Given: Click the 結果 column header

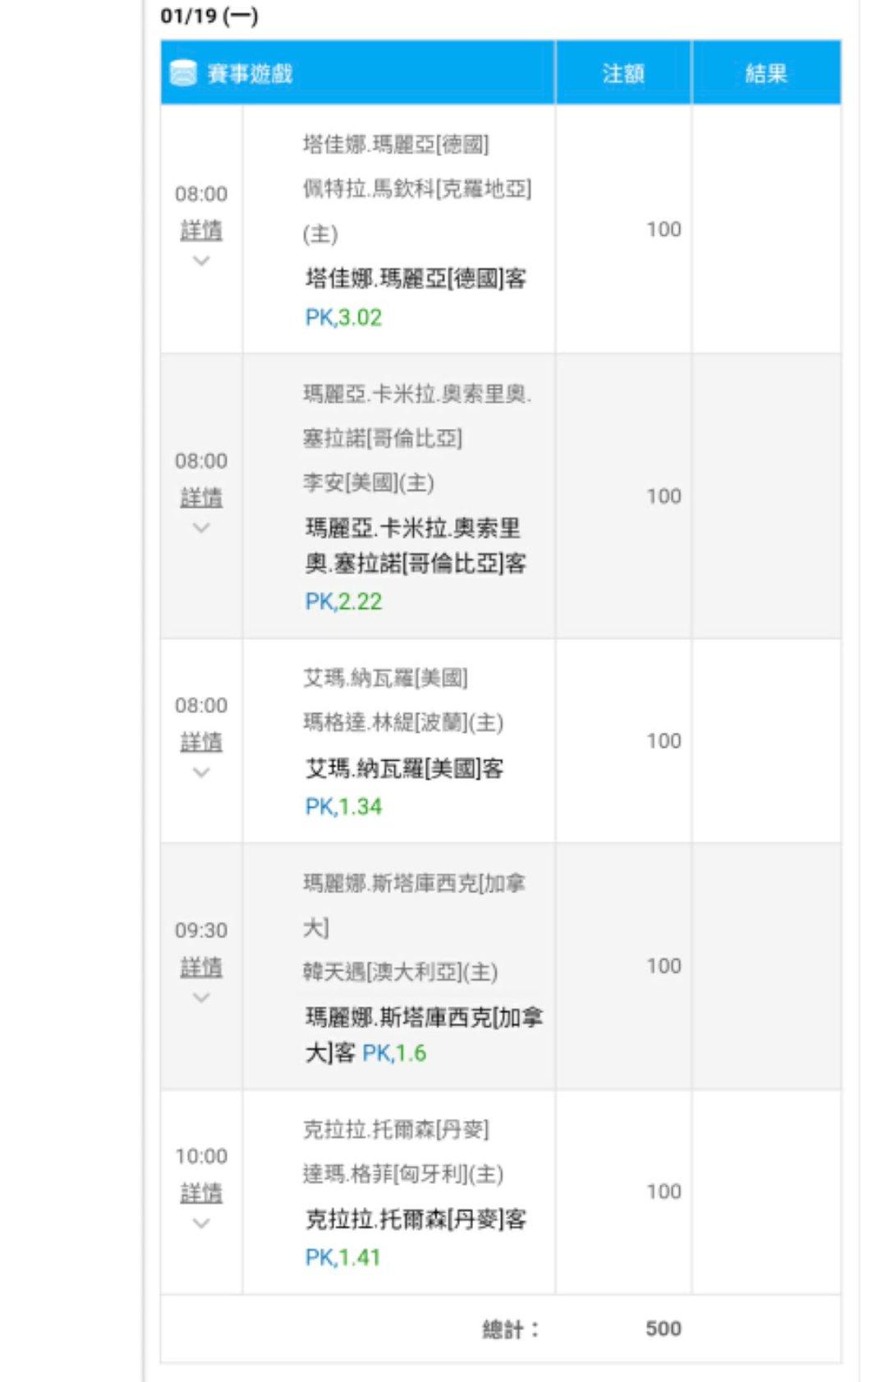Looking at the screenshot, I should click(766, 74).
